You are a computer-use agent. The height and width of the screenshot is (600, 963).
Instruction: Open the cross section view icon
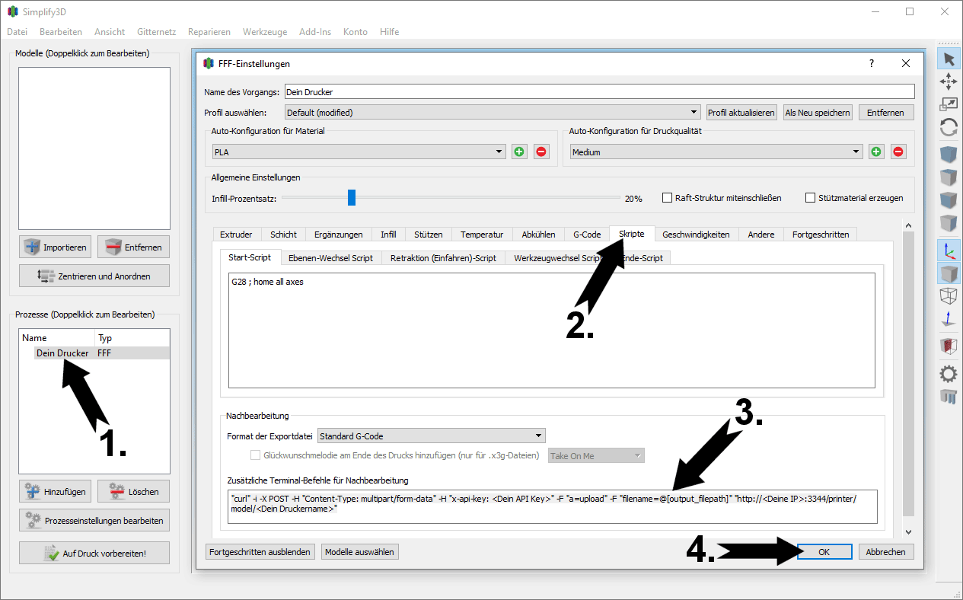[949, 346]
